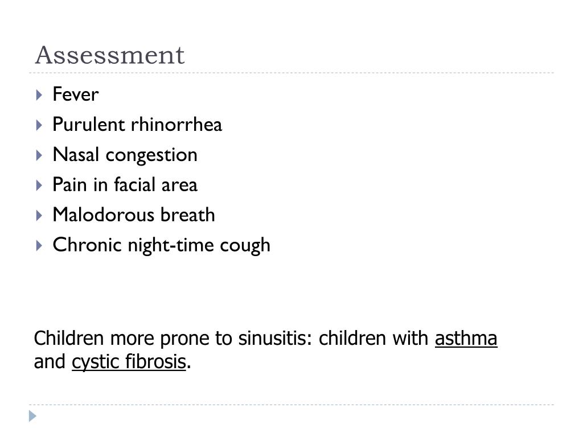583x437 pixels.
Task: Click the arrow bullet beside Chronic night-time cough
Action: [39, 245]
